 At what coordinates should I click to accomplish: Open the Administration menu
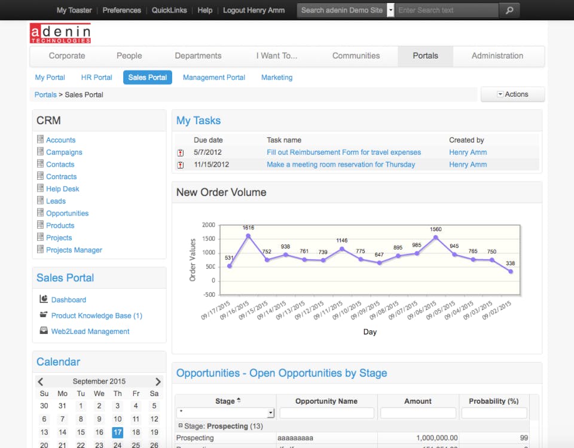click(x=497, y=56)
